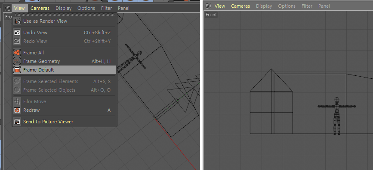373x170 pixels.
Task: Open Display menu in right Front viewport
Action: pyautogui.click(x=264, y=6)
